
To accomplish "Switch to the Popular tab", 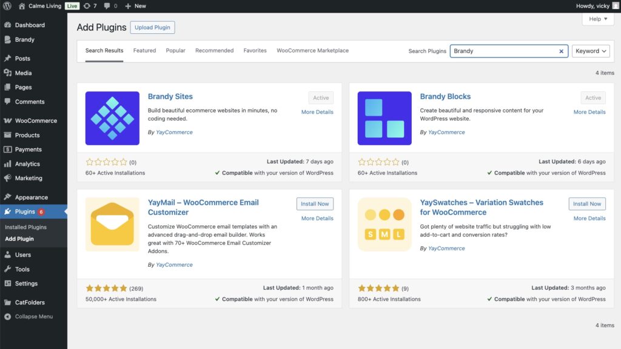I will point(175,51).
